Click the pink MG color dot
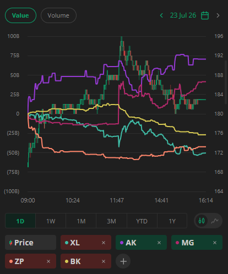The height and width of the screenshot is (274, 228). 177,243
